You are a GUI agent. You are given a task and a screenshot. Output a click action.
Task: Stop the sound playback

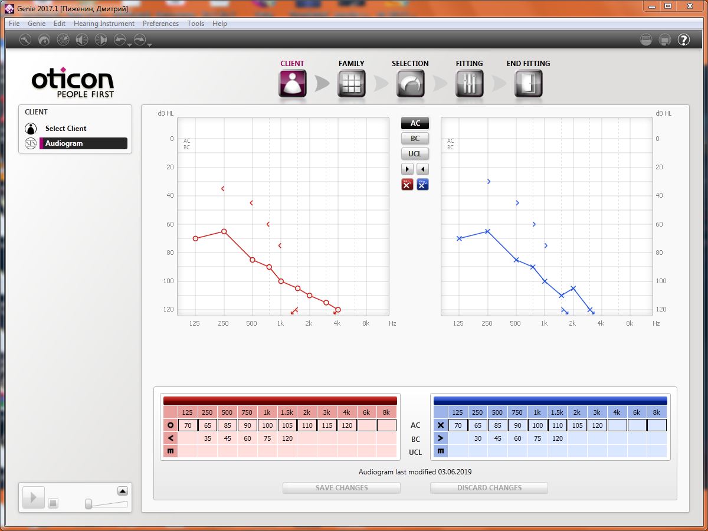(53, 503)
